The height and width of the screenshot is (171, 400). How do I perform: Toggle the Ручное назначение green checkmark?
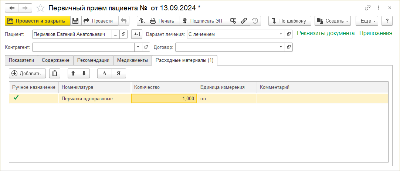click(x=16, y=98)
